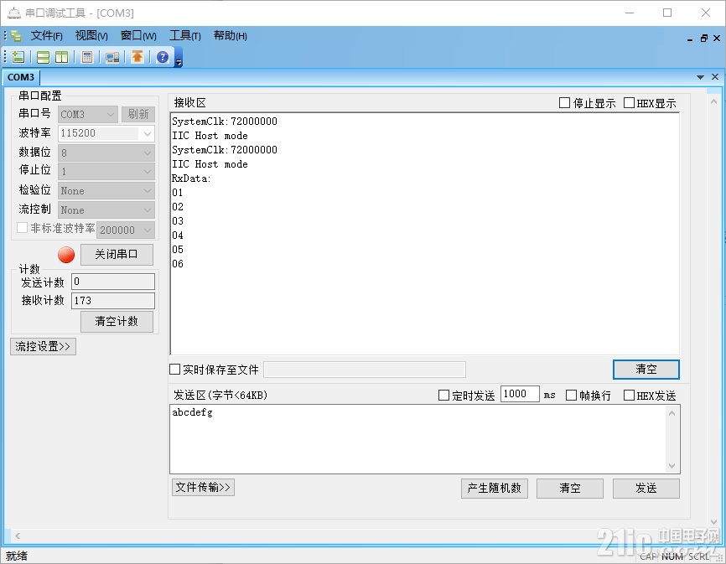Click main pane scroll up arrow
The width and height of the screenshot is (726, 564).
[x=713, y=101]
